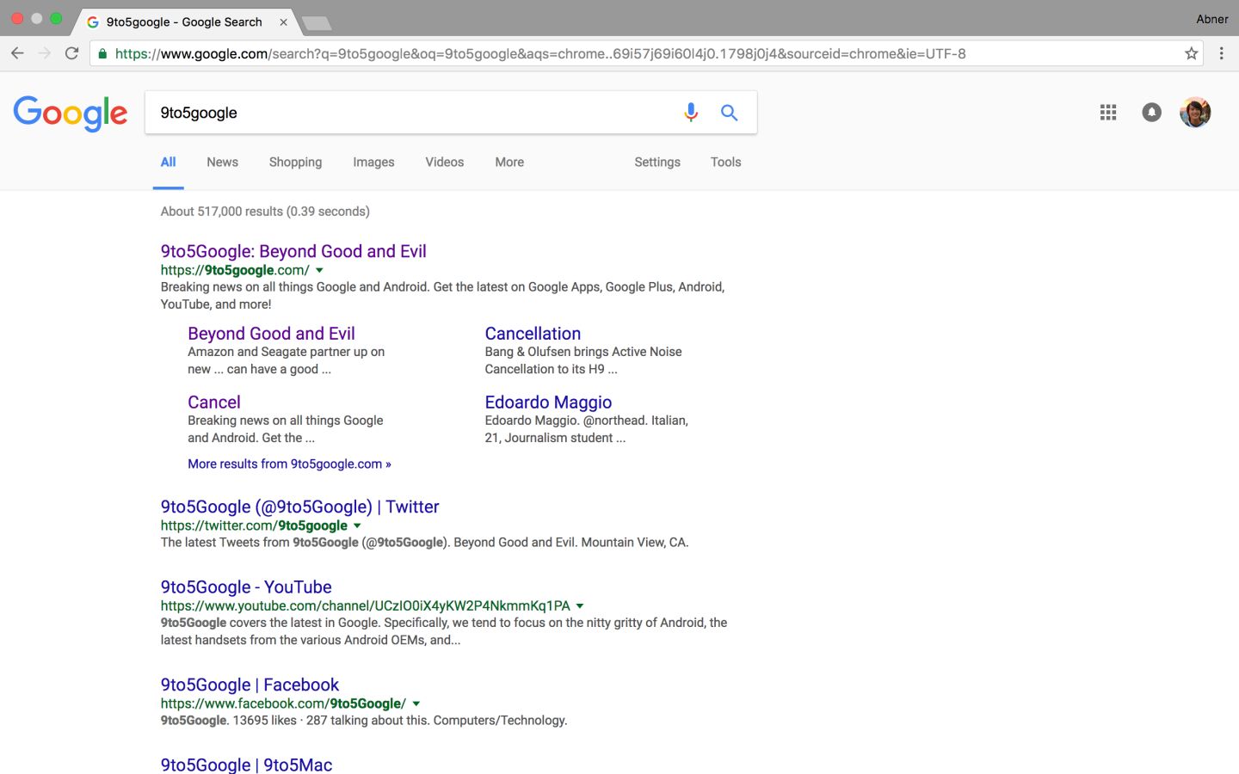This screenshot has width=1239, height=774.
Task: Expand the dropdown arrow beside the Facebook URL
Action: pos(416,704)
